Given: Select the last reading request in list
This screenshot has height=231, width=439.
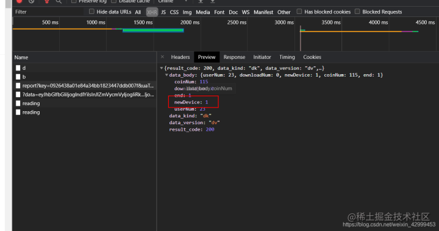Looking at the screenshot, I should (x=84, y=112).
